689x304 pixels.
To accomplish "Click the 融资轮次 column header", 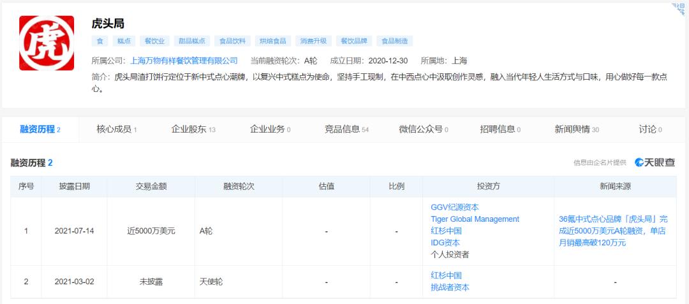I will [x=239, y=187].
